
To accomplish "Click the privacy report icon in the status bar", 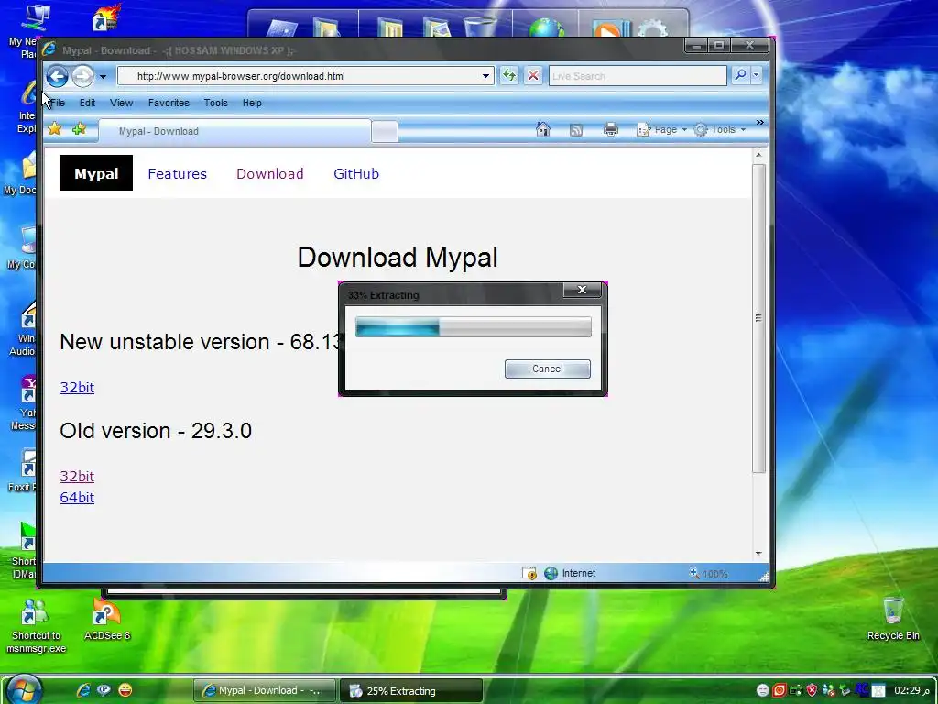I will point(529,573).
